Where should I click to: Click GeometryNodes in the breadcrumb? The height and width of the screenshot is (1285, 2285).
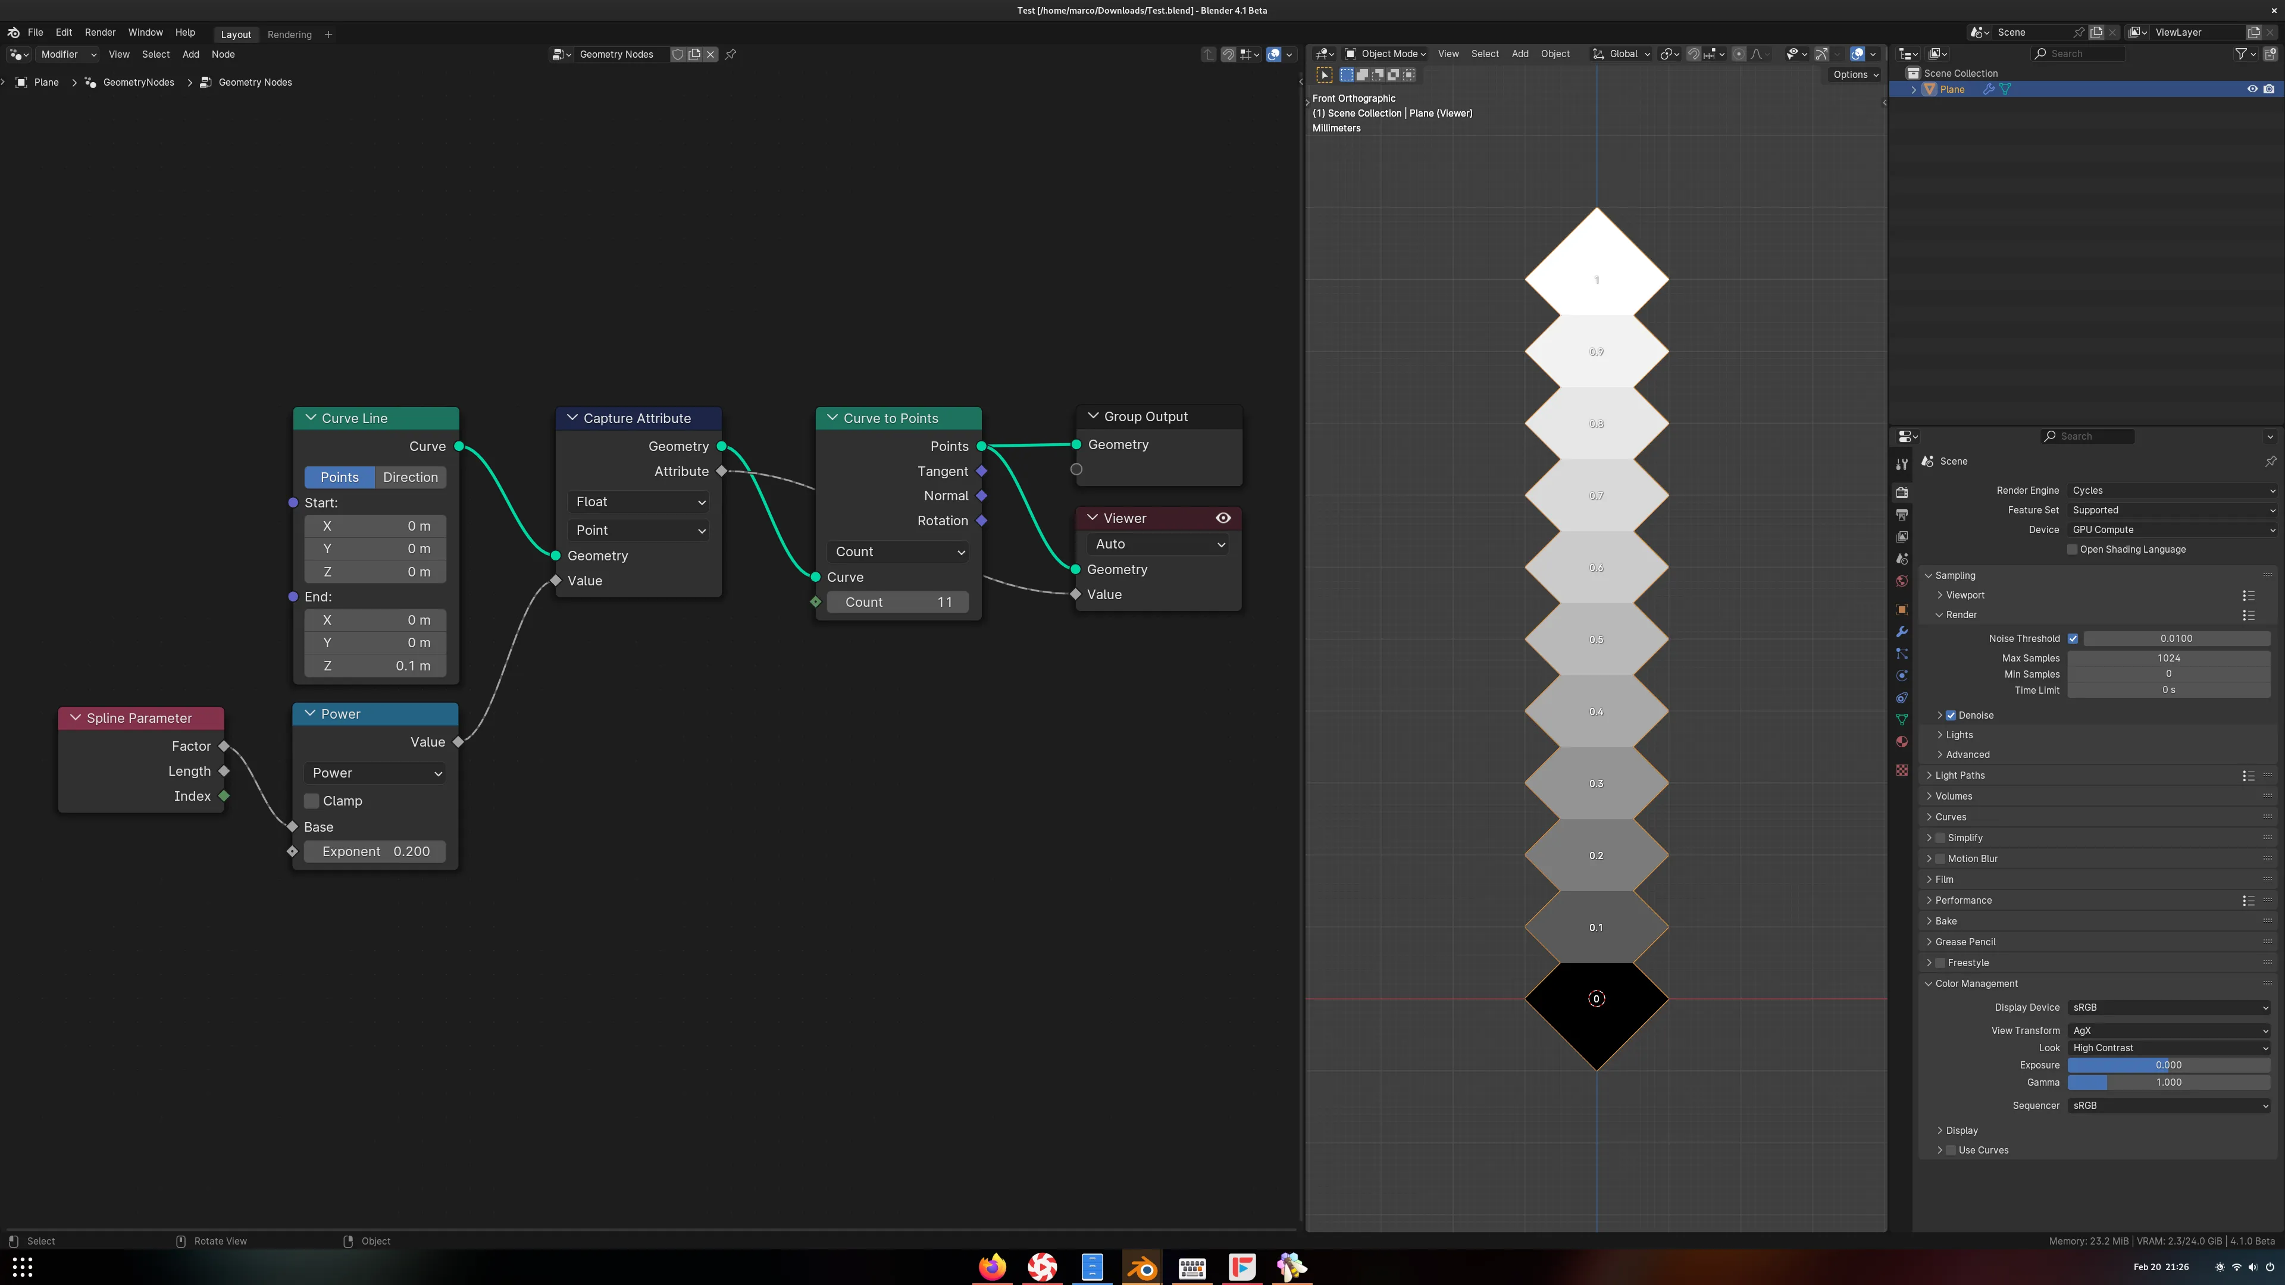pyautogui.click(x=139, y=83)
